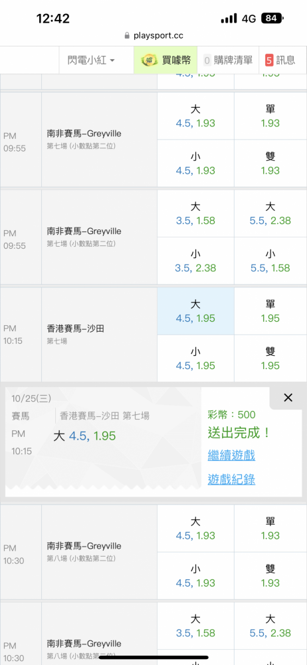Tap the playsport.cc address bar

point(153,36)
